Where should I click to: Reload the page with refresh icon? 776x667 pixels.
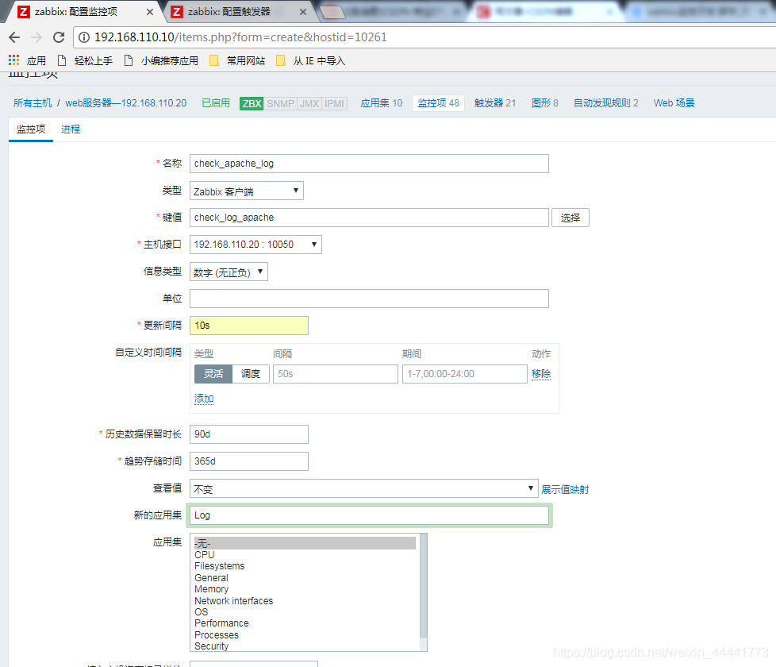click(x=59, y=37)
